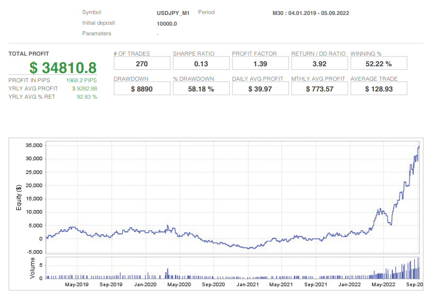432x298 pixels.
Task: Select the Parameters field dash placeholder
Action: 158,34
